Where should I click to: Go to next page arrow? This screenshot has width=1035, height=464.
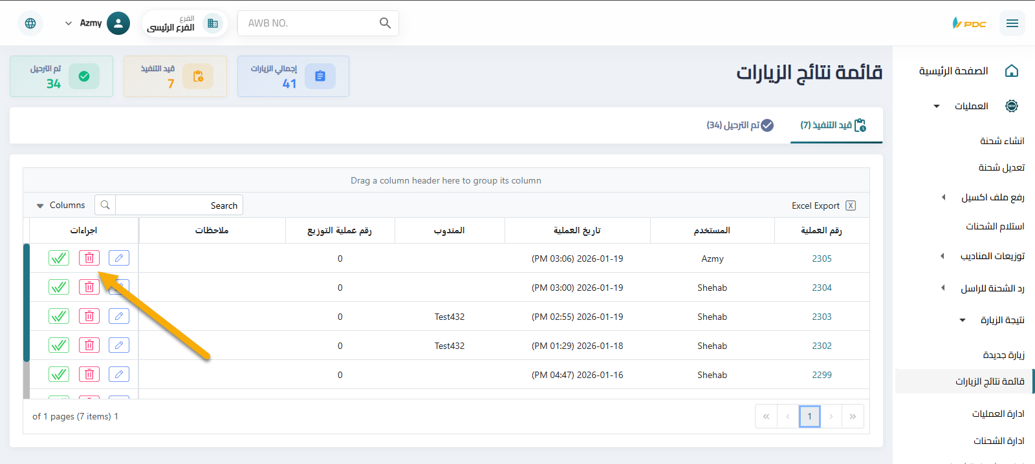tap(831, 416)
